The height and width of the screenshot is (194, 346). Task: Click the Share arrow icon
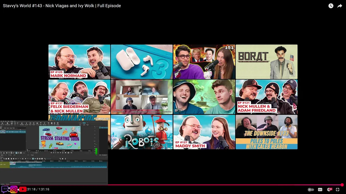(x=340, y=6)
